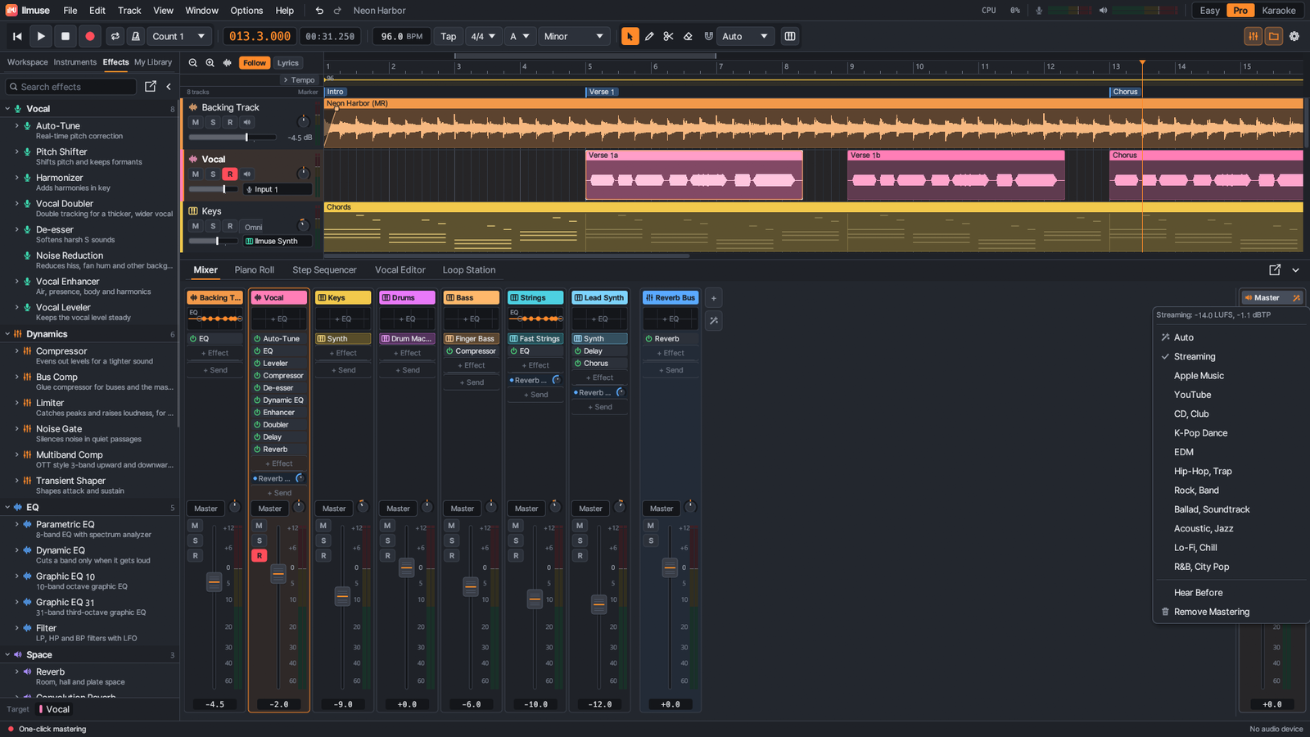Toggle record arm on Keys track header
The width and height of the screenshot is (1310, 737).
230,226
